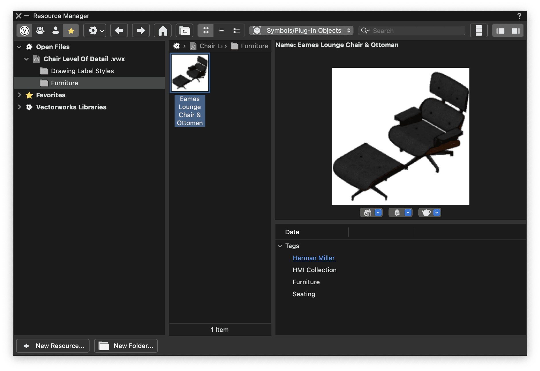Expand the Vectorworks Libraries section

tap(19, 107)
